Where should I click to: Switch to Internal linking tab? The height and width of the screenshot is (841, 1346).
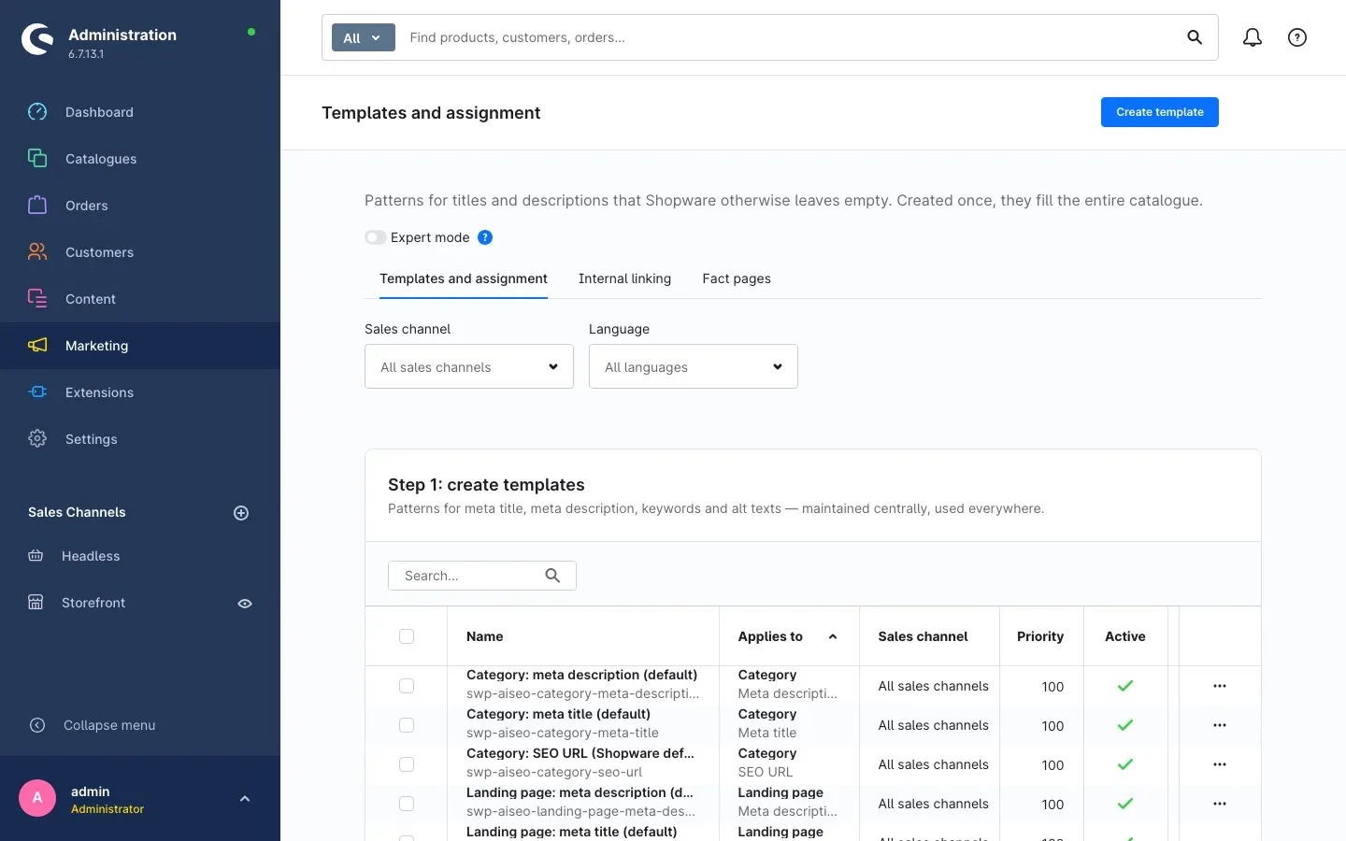tap(624, 278)
